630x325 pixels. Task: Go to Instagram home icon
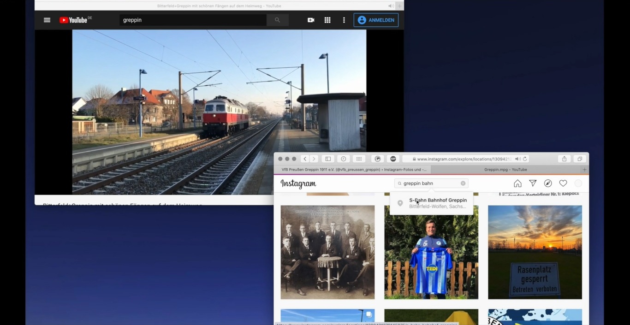point(517,183)
